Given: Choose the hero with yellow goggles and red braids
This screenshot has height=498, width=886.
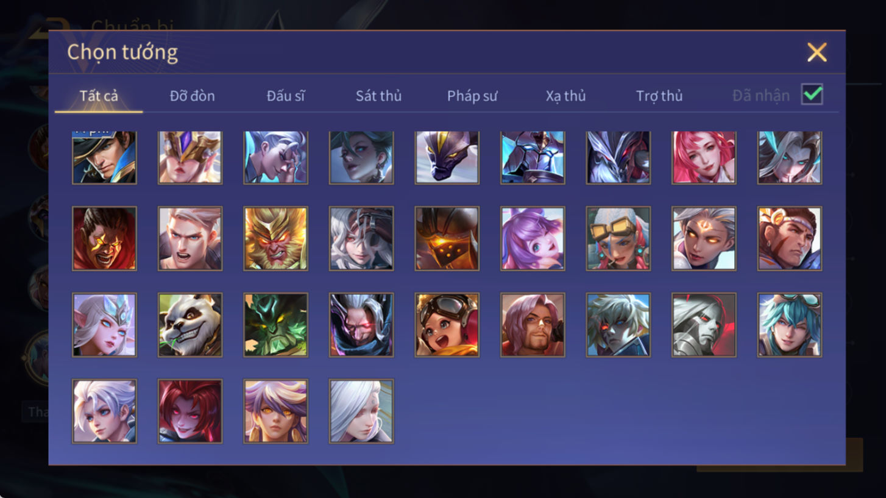Looking at the screenshot, I should (618, 238).
